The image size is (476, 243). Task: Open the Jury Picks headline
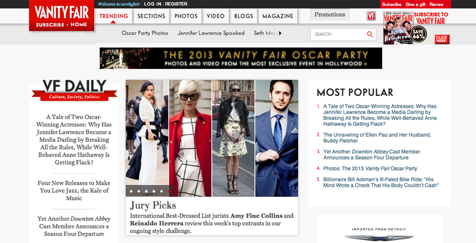(x=153, y=206)
